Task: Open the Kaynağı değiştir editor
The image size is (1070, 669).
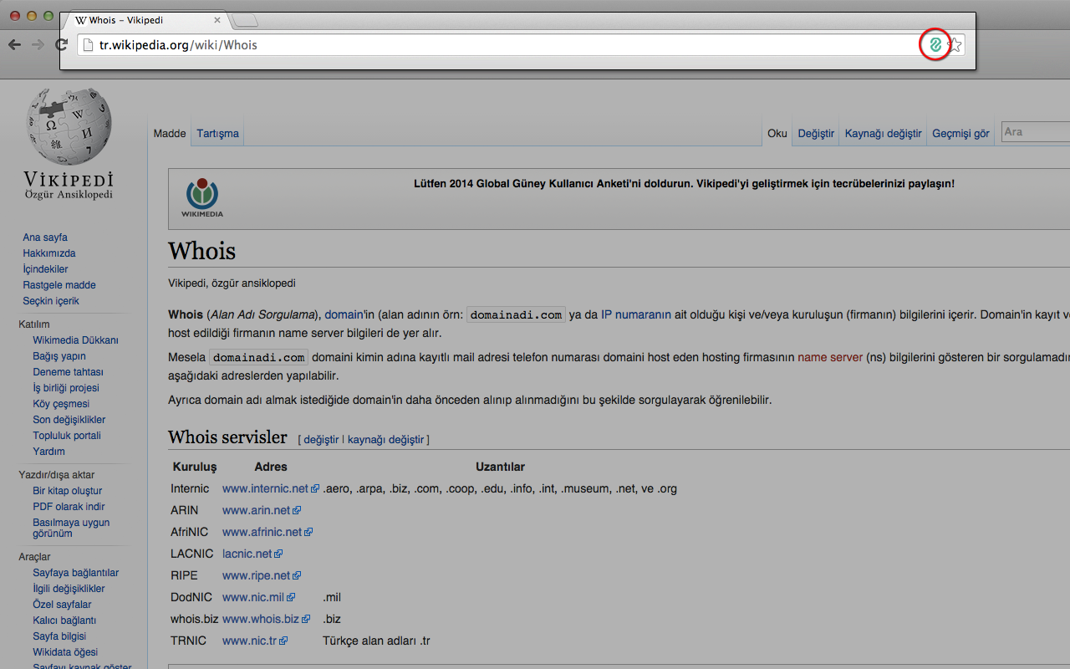Action: 882,133
